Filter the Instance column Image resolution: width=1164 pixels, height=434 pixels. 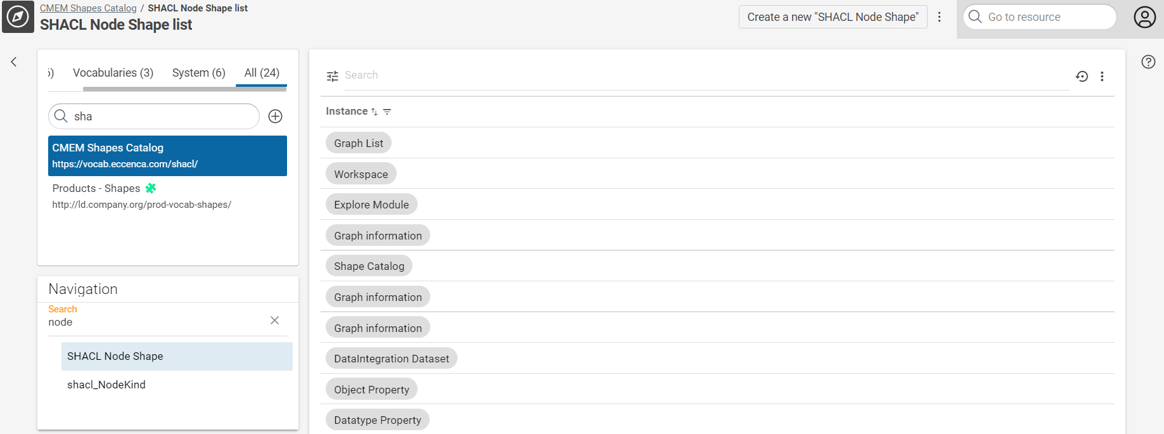point(387,112)
